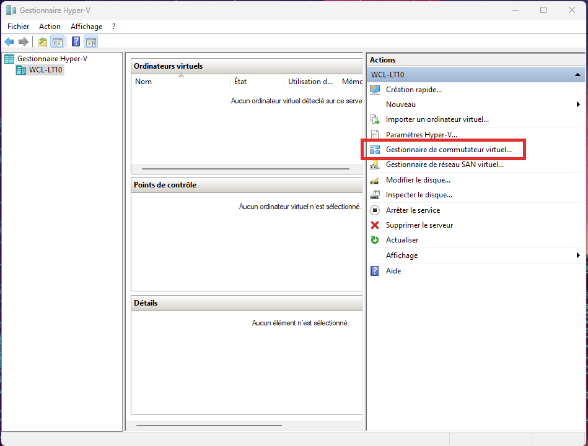This screenshot has height=446, width=588.
Task: Open Gestionnaire de commutateur virtuel... action
Action: pos(449,150)
